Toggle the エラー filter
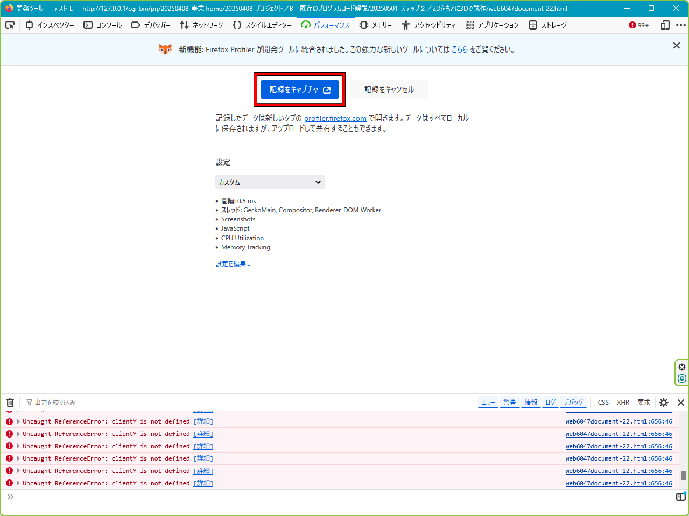 pos(488,403)
